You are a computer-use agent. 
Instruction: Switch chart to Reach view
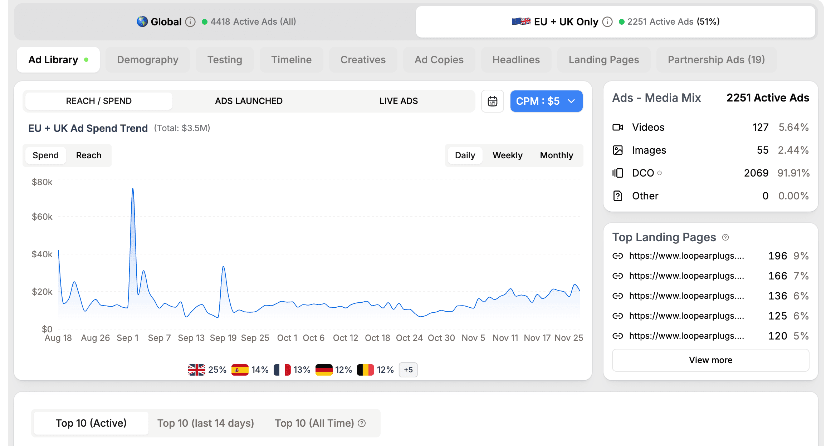[x=89, y=155]
